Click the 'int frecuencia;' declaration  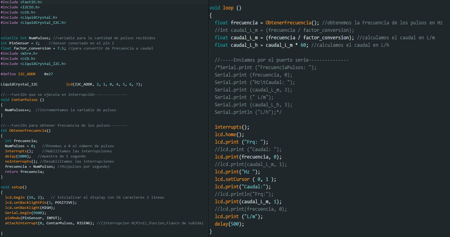(21, 141)
